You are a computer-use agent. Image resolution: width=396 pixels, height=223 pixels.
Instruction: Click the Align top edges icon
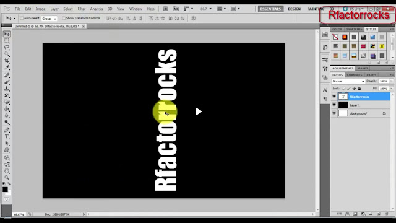[109, 18]
